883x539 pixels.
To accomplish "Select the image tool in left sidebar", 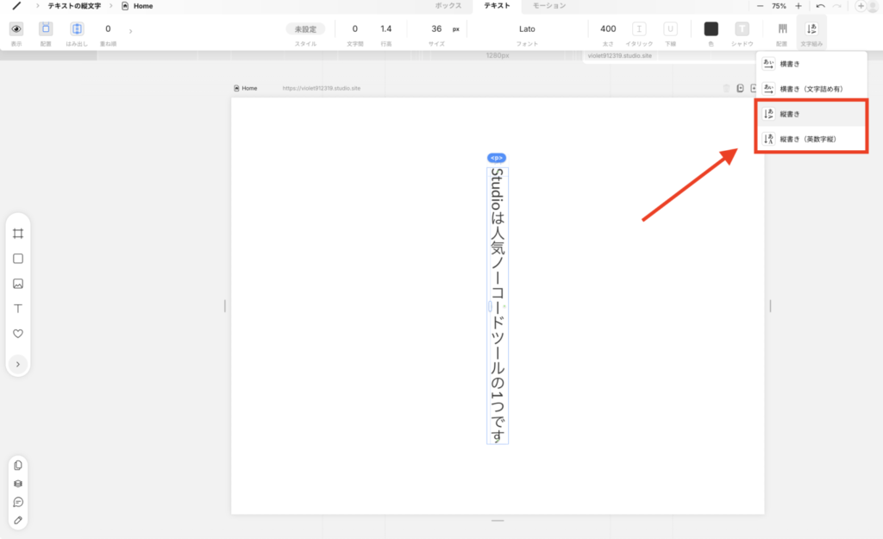I will tap(18, 284).
